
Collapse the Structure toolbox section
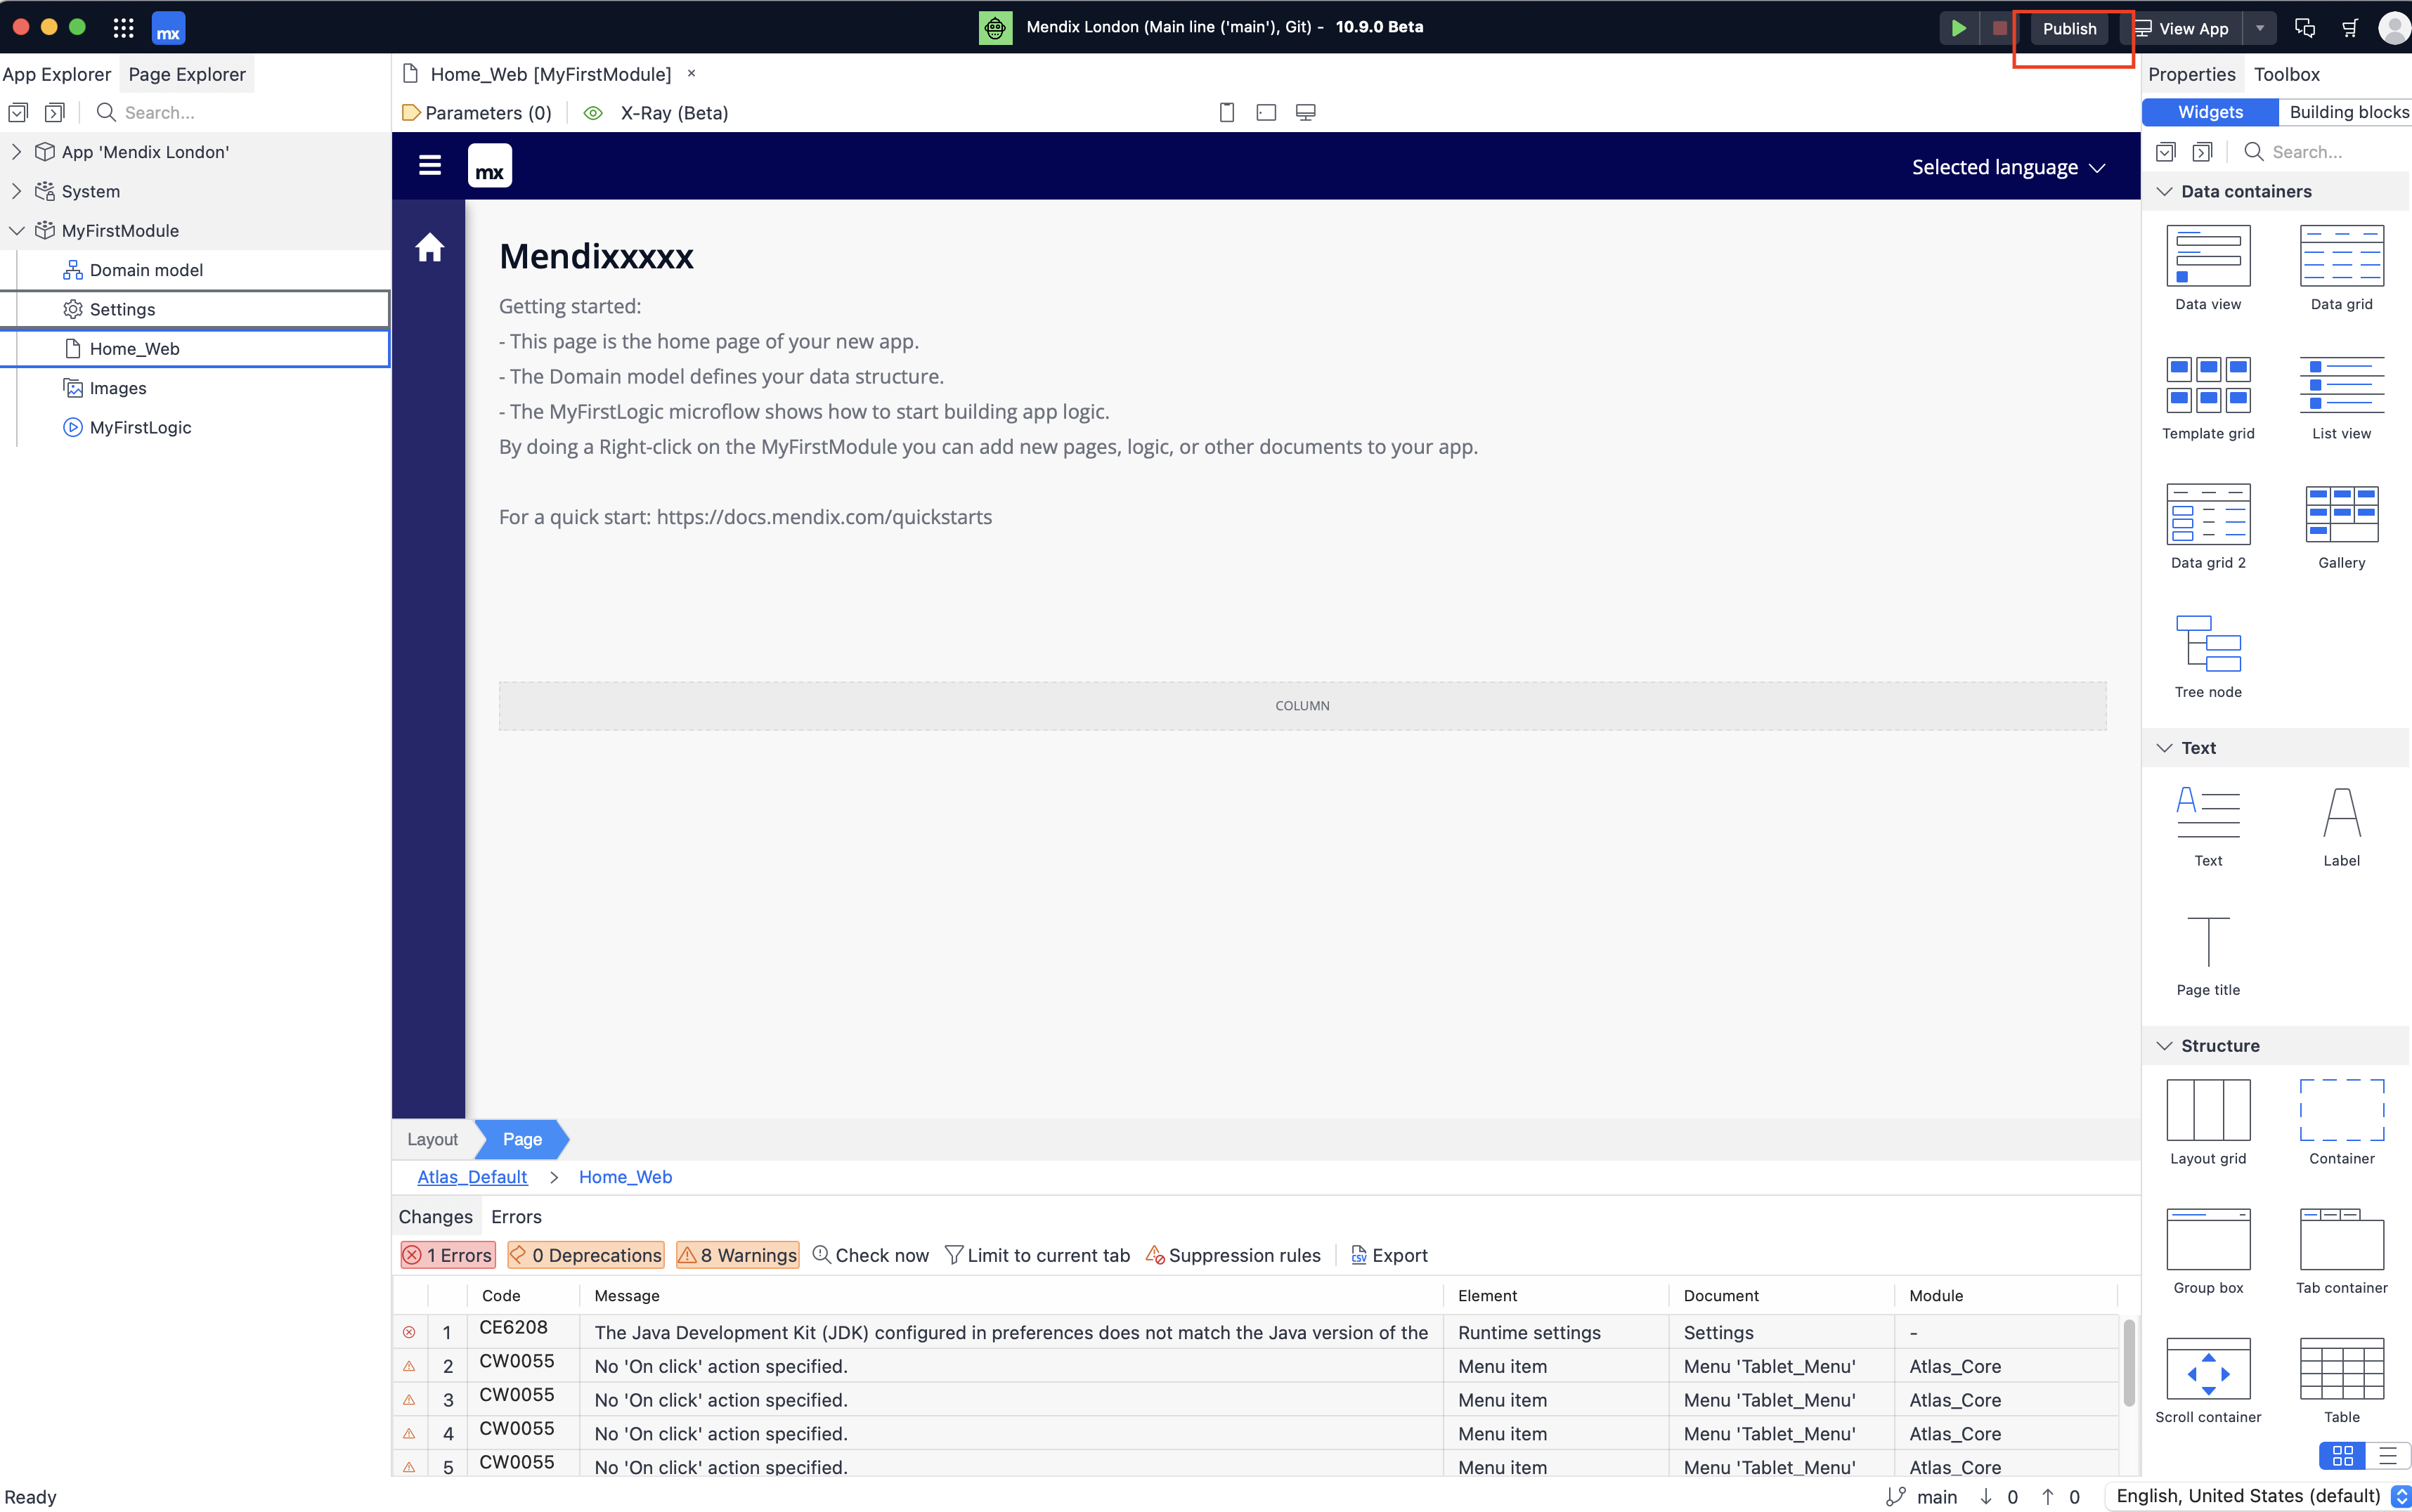point(2165,1046)
